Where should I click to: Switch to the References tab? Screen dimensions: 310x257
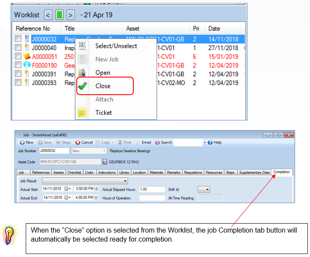pyautogui.click(x=41, y=173)
